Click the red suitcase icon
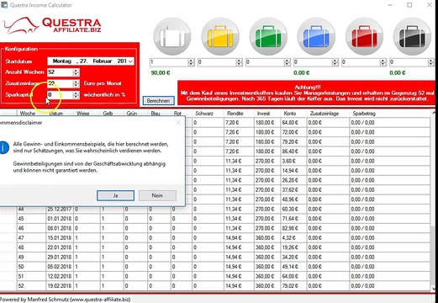This screenshot has width=438, height=303. [x=364, y=36]
